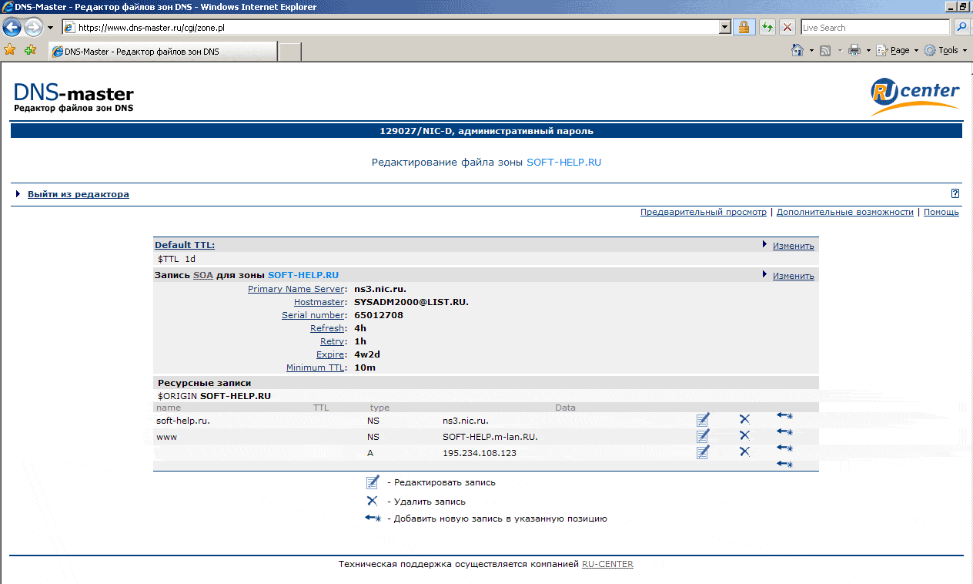The width and height of the screenshot is (973, 584).
Task: Open Hostmaster link
Action: (x=319, y=302)
